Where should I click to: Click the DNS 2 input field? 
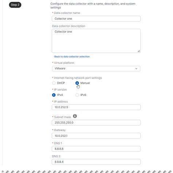[x=96, y=162]
